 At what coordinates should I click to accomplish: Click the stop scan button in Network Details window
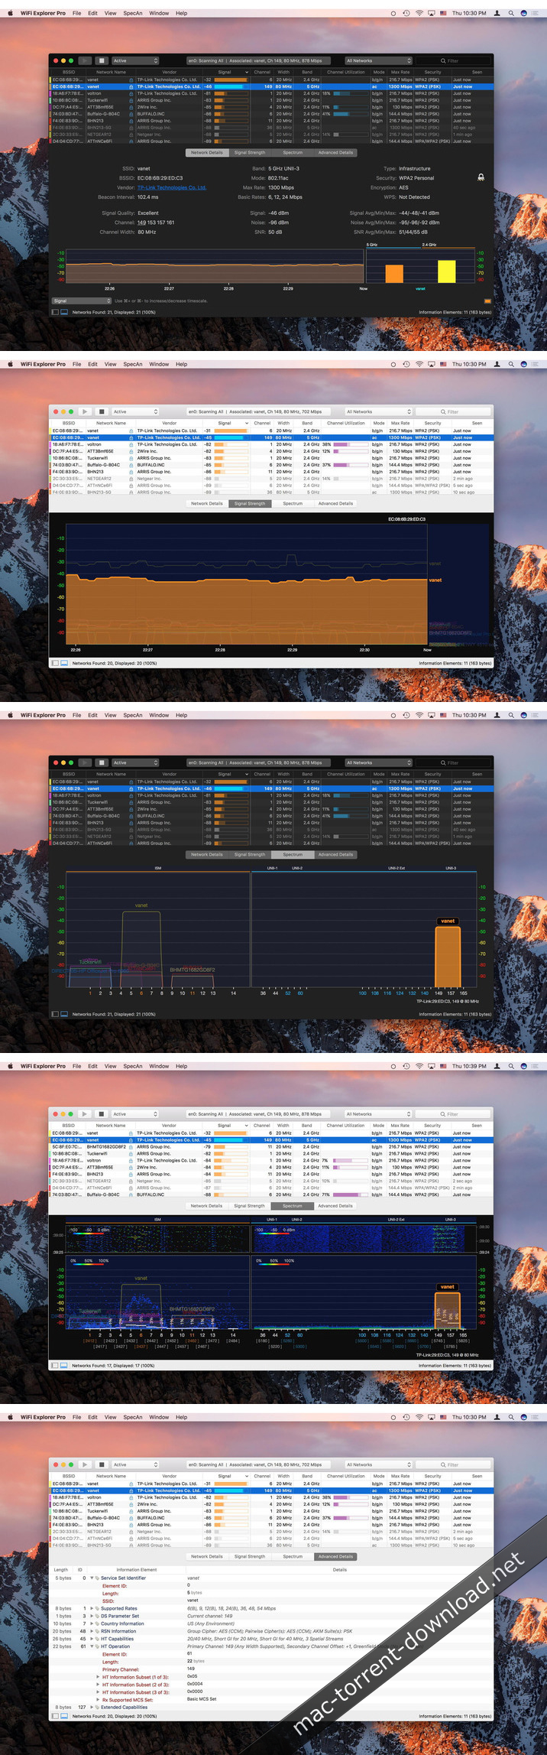point(102,60)
